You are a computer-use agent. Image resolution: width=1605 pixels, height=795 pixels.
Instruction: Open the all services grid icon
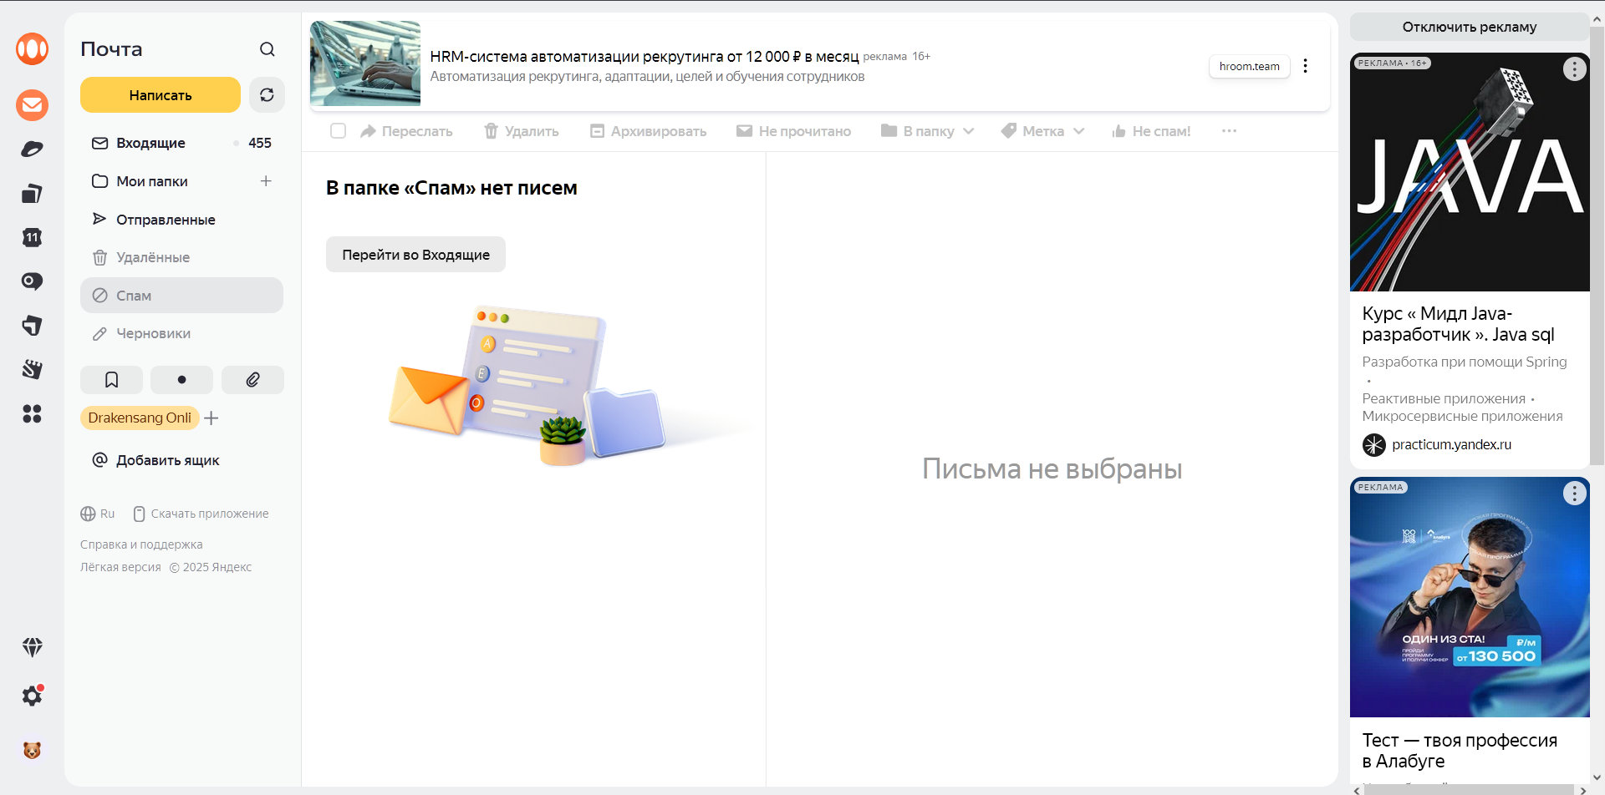click(32, 414)
